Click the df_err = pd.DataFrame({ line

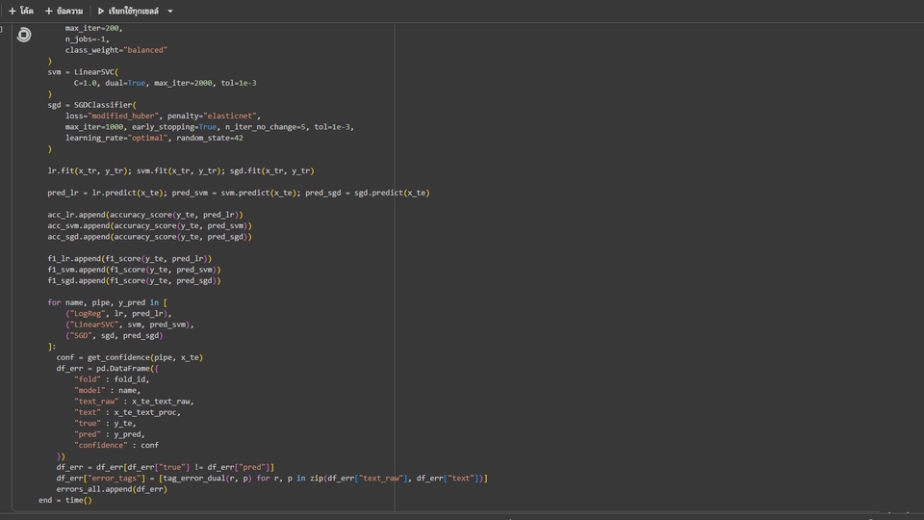(107, 368)
